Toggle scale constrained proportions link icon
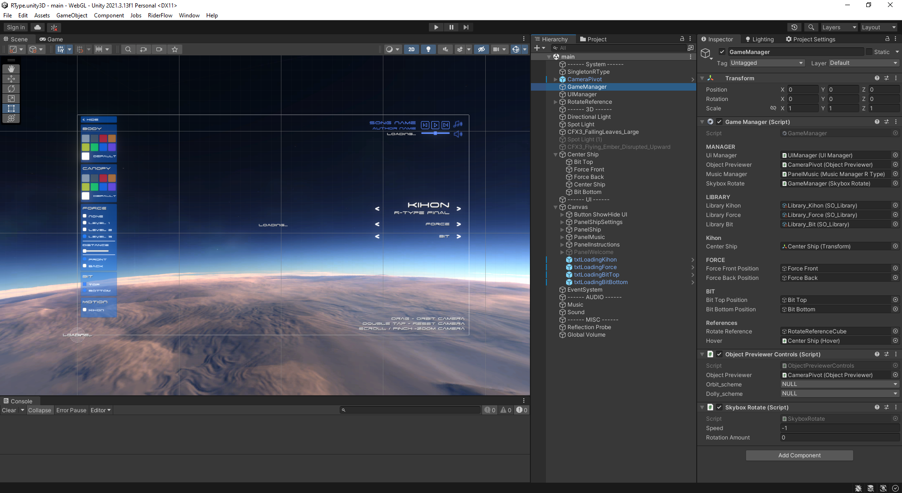 [x=773, y=108]
